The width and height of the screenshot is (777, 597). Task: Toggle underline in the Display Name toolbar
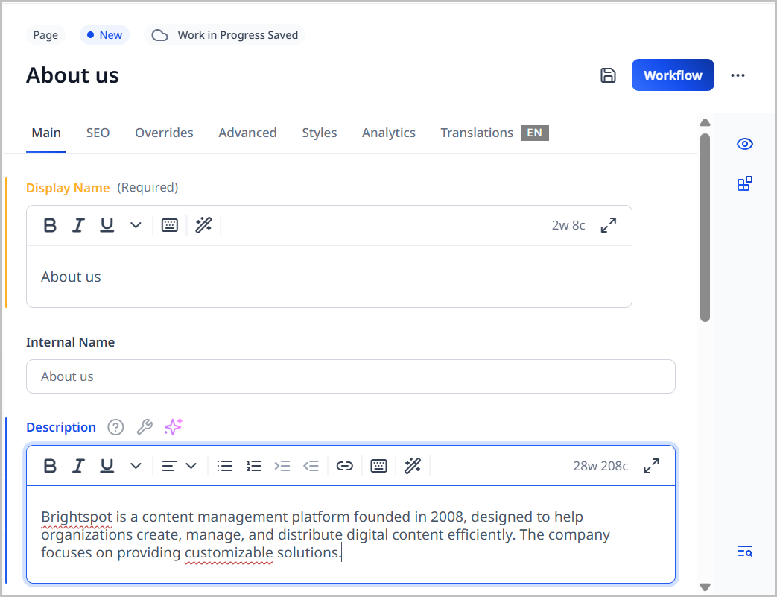[x=107, y=224]
